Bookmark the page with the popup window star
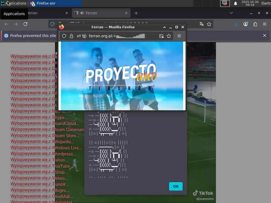This screenshot has width=271, height=203. [169, 36]
